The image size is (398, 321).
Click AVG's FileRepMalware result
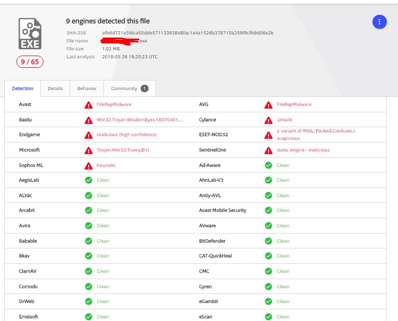point(294,104)
